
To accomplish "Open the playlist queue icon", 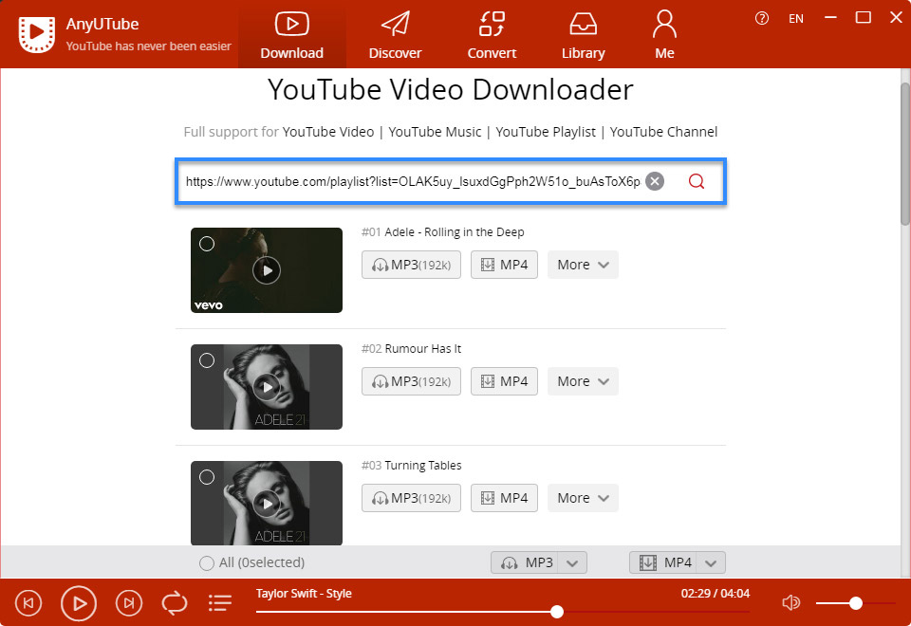I will click(220, 603).
